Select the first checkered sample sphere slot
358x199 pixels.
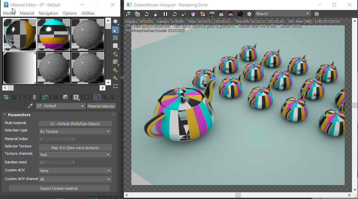20,35
